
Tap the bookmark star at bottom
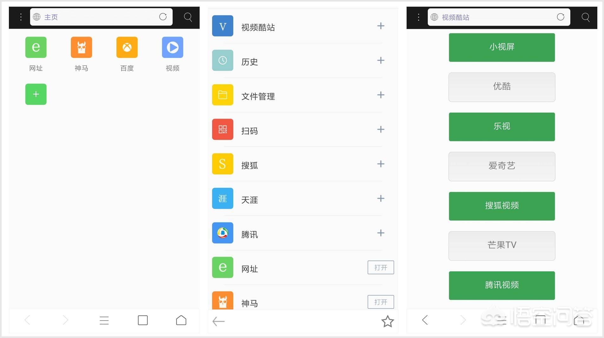pyautogui.click(x=388, y=321)
